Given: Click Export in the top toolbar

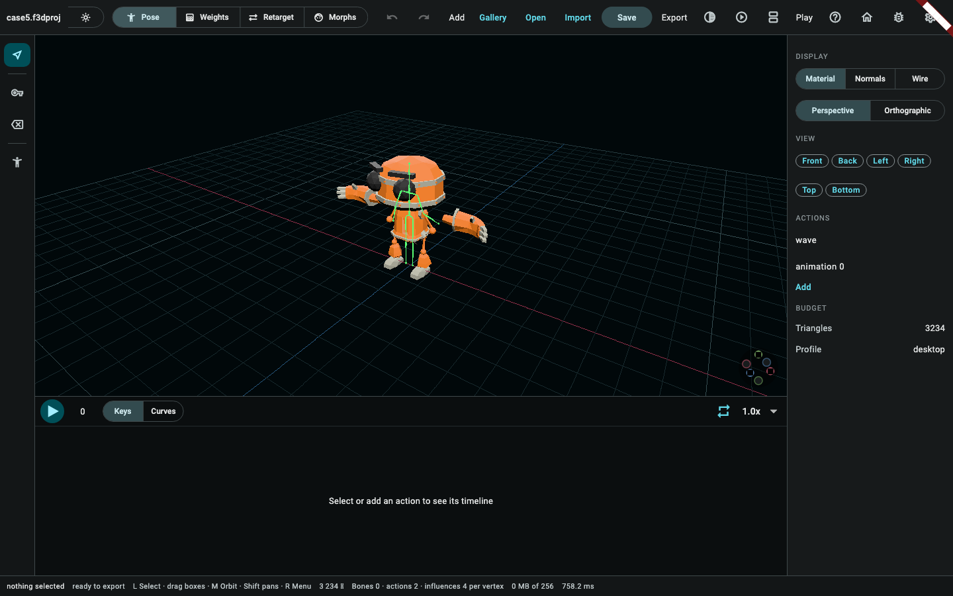Looking at the screenshot, I should coord(674,17).
